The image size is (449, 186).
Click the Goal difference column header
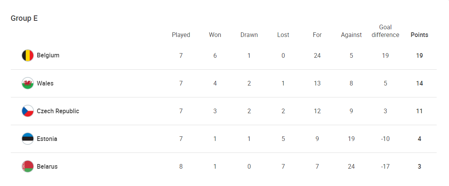click(x=385, y=31)
